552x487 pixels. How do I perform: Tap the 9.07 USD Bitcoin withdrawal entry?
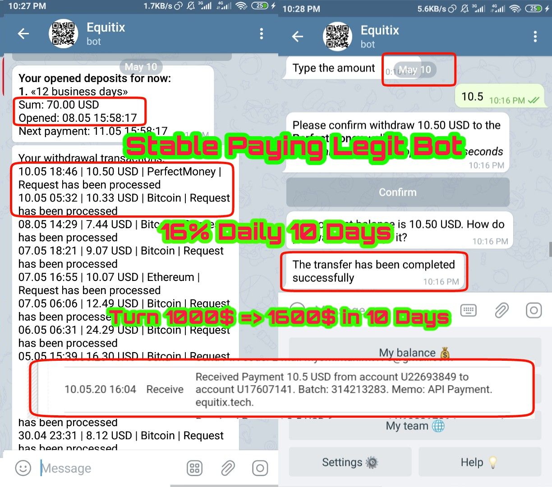coord(121,257)
